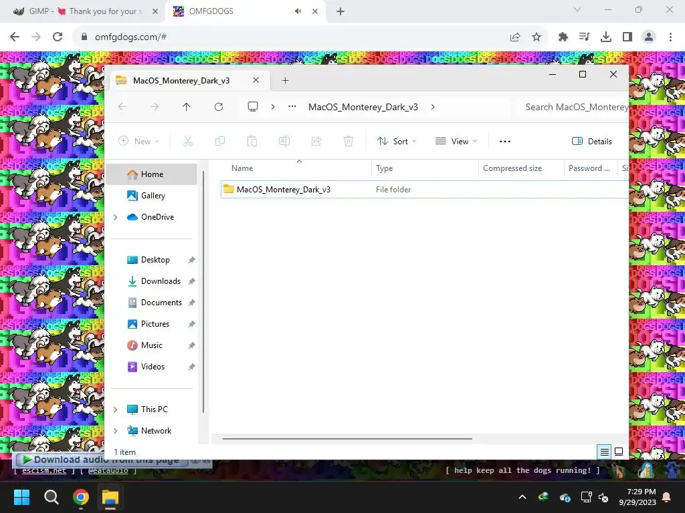Click the Cut scissors icon in Explorer toolbar
The width and height of the screenshot is (685, 513).
[188, 142]
